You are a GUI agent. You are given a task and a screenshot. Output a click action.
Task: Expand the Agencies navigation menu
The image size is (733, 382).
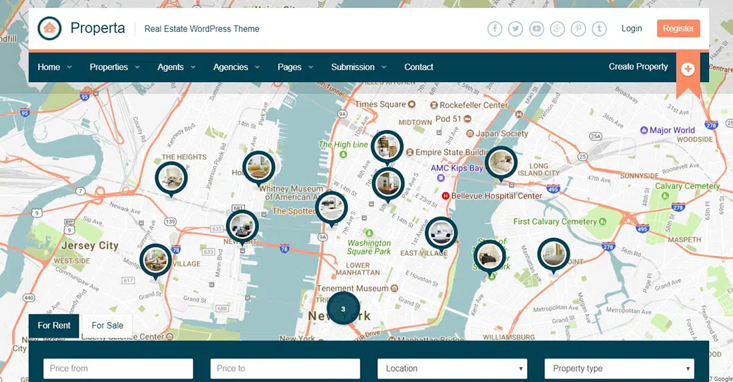click(x=237, y=67)
